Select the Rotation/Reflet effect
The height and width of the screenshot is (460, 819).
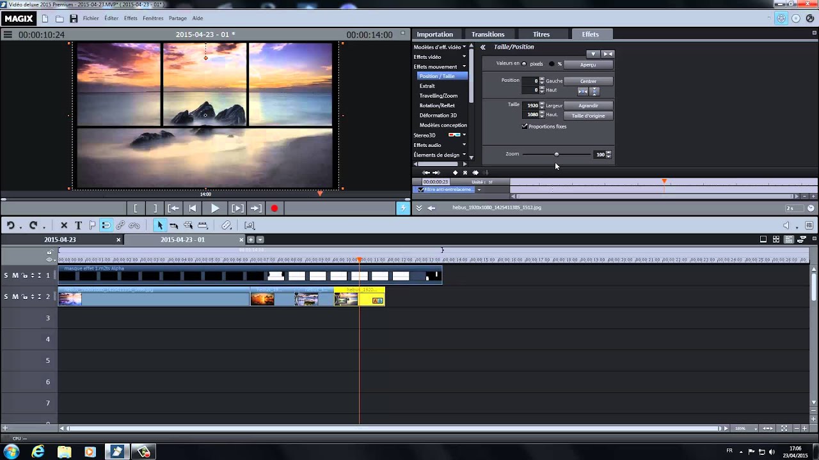[x=437, y=105]
